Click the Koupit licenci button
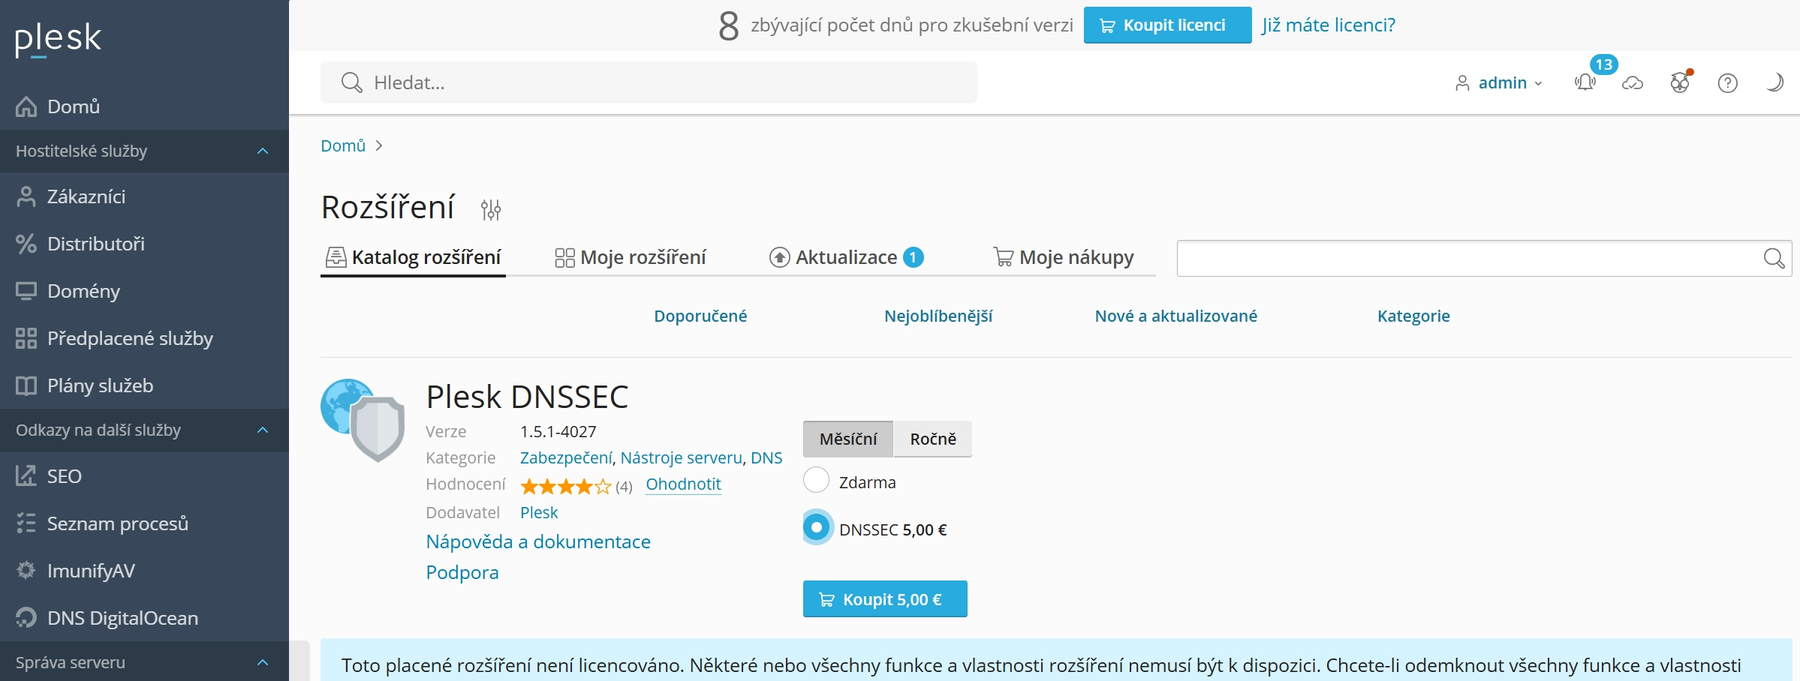The width and height of the screenshot is (1800, 681). [x=1167, y=25]
